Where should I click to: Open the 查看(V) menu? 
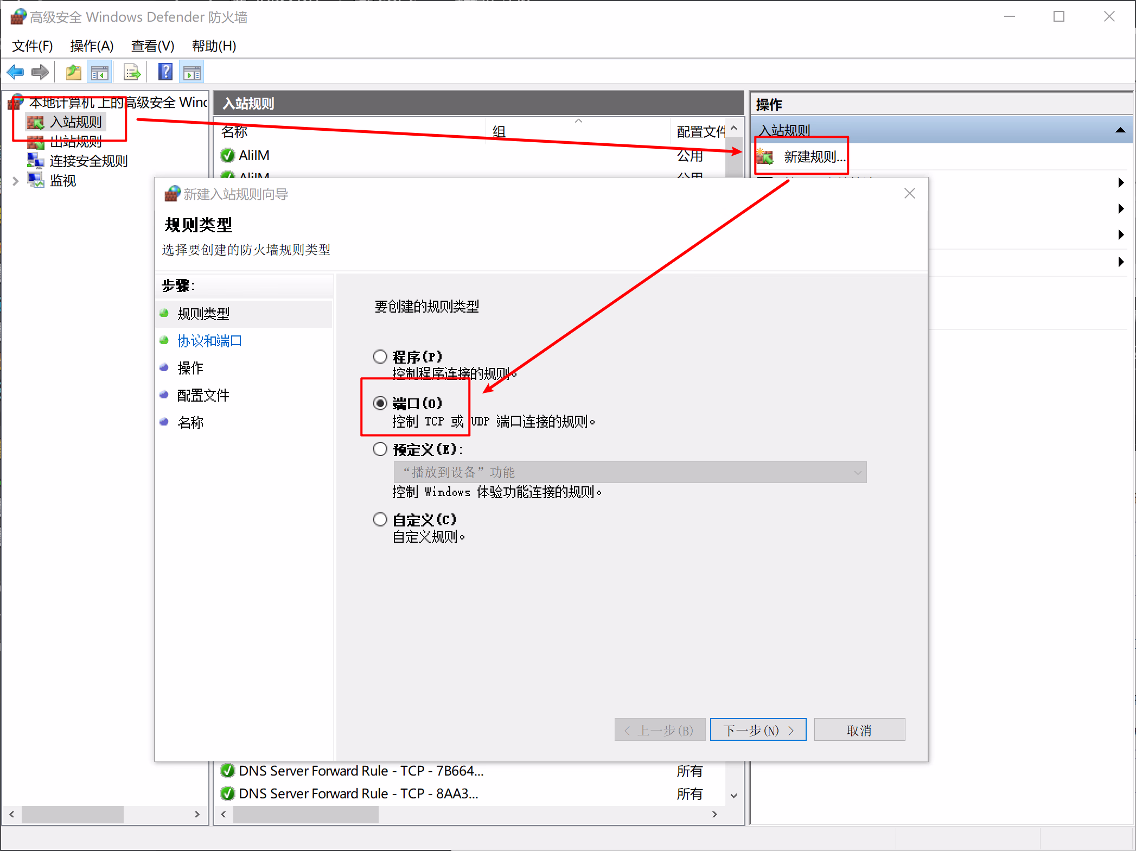[152, 46]
